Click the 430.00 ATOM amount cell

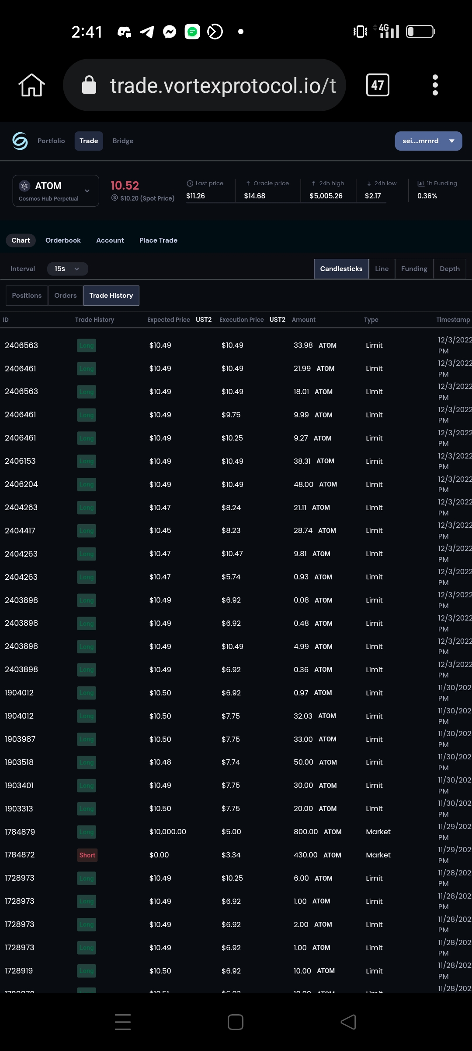point(317,855)
